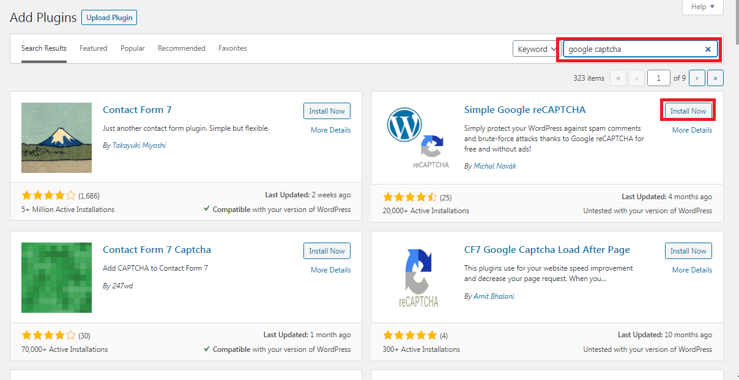Image resolution: width=739 pixels, height=380 pixels.
Task: Open the Contact Form 7 Captcha thumbnail
Action: 56,277
